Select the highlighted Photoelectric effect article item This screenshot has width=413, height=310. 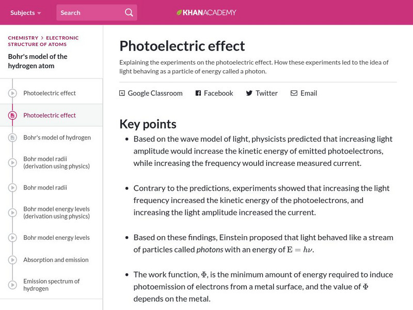point(50,115)
